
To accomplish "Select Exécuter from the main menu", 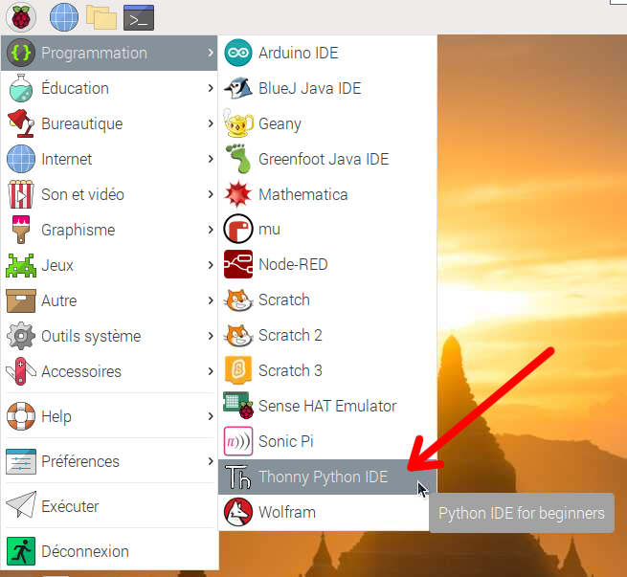I will tap(109, 506).
